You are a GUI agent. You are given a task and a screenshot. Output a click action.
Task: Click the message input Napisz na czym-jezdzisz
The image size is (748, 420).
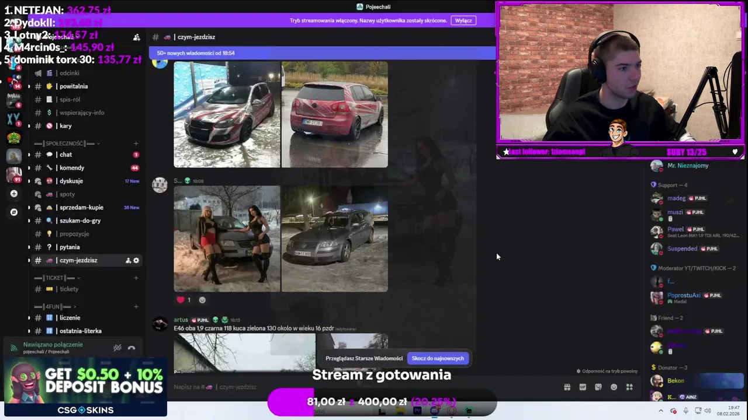[x=362, y=387]
